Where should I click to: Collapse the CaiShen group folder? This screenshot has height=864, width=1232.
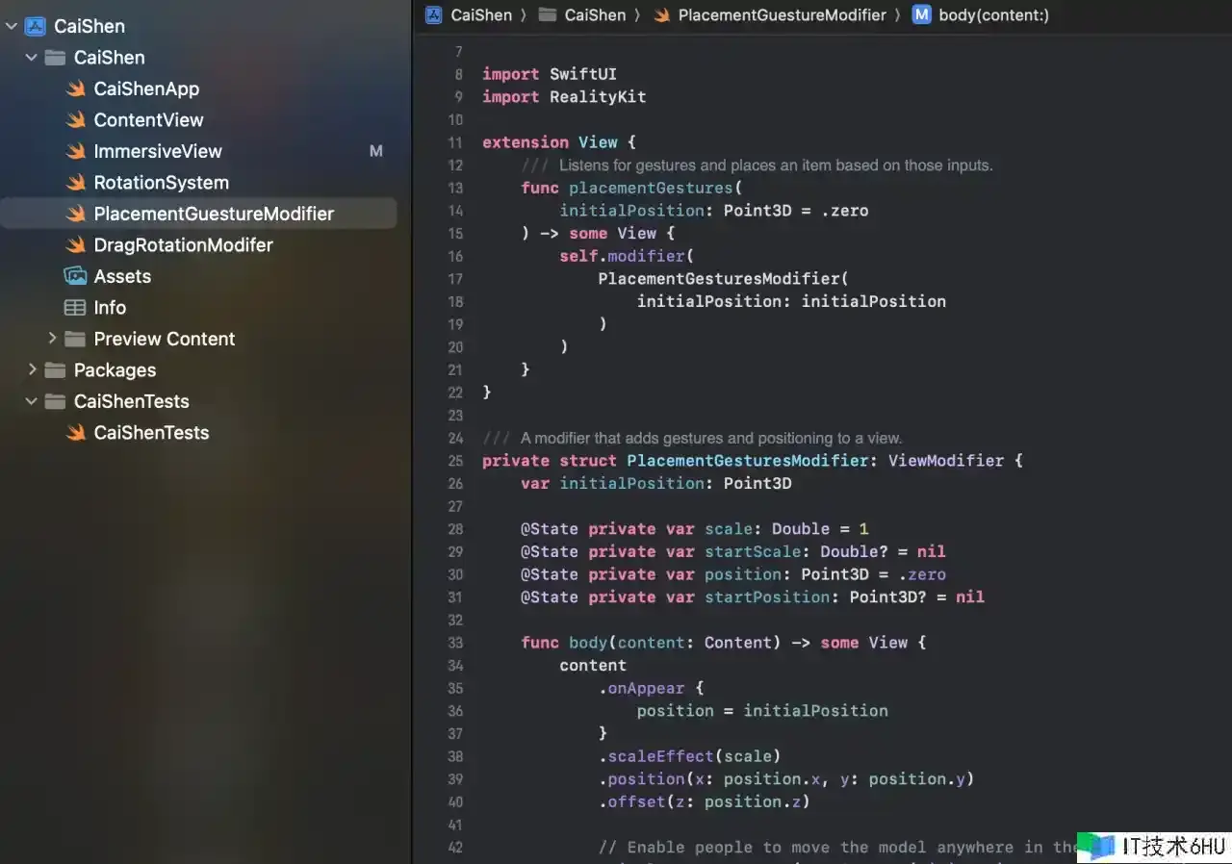point(32,58)
